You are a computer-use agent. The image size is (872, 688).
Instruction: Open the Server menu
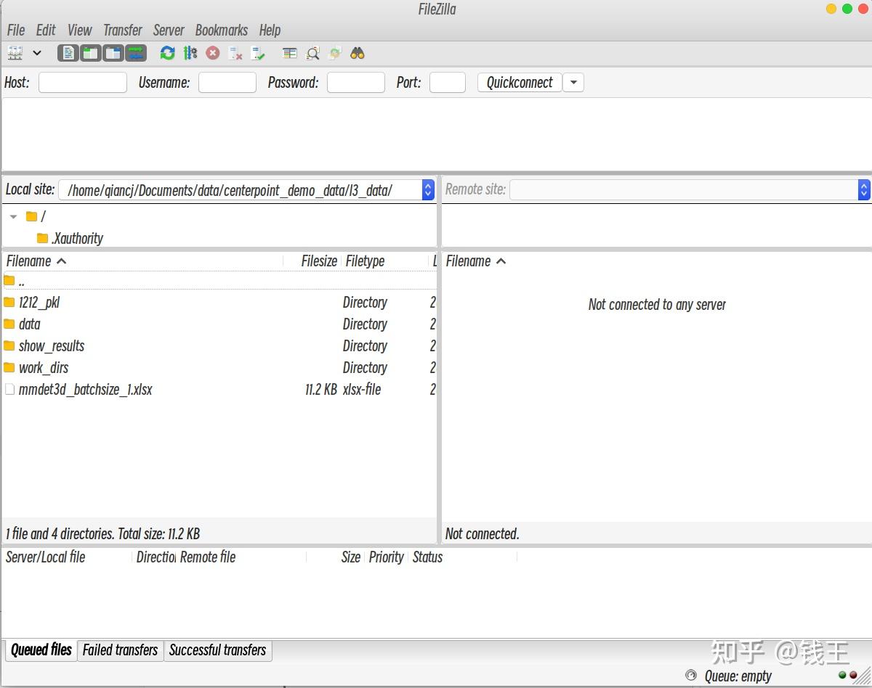169,30
